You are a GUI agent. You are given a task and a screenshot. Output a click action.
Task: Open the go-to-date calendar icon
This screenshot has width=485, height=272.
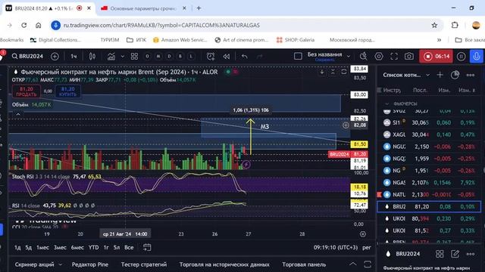[147, 247]
